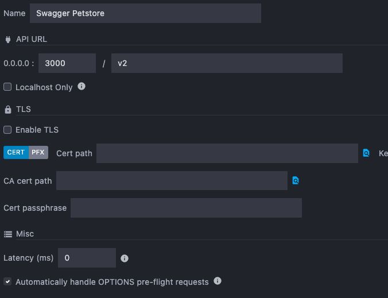Focus the CA cert path input field

[x=172, y=181]
